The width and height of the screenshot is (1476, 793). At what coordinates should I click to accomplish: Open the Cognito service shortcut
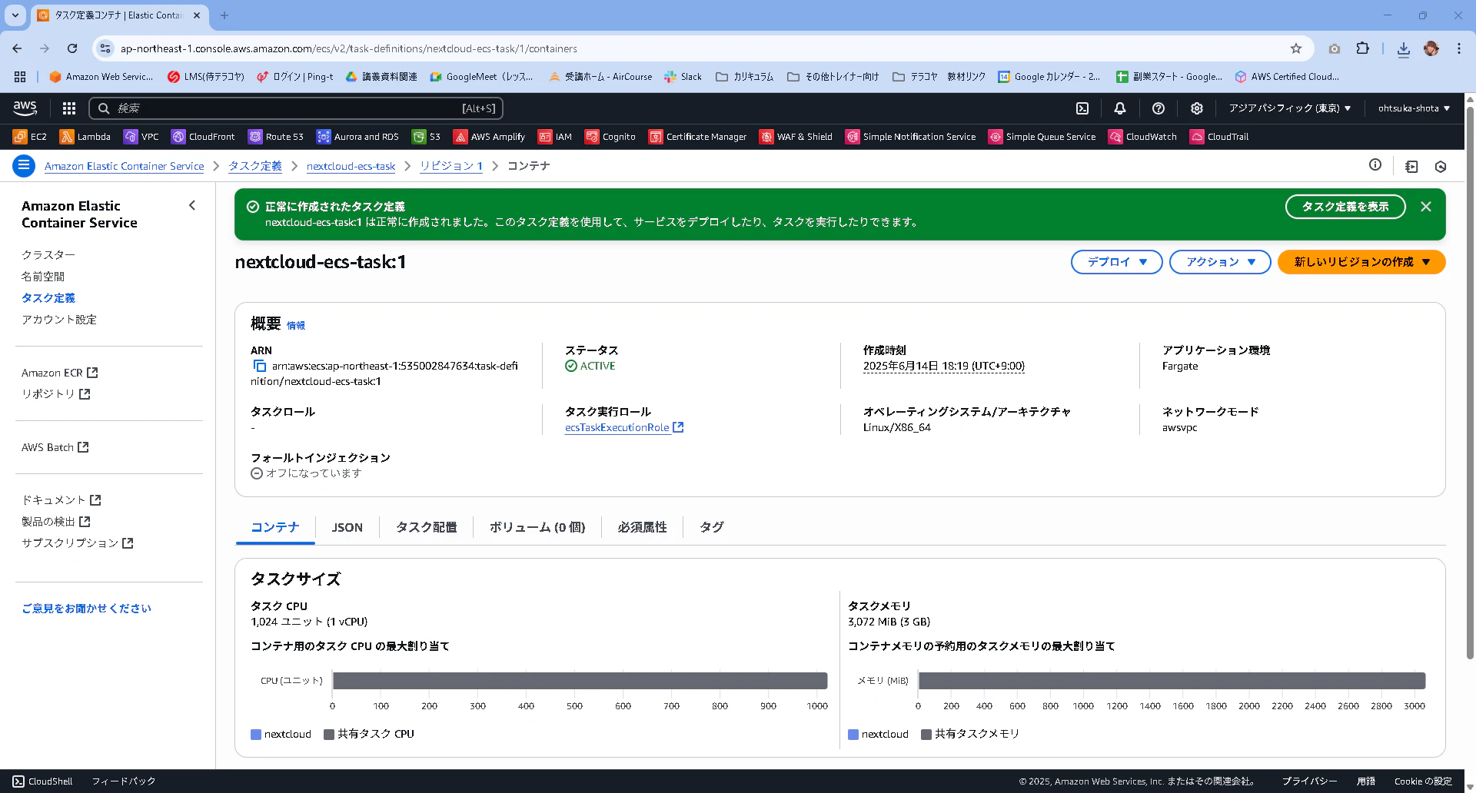pos(610,137)
